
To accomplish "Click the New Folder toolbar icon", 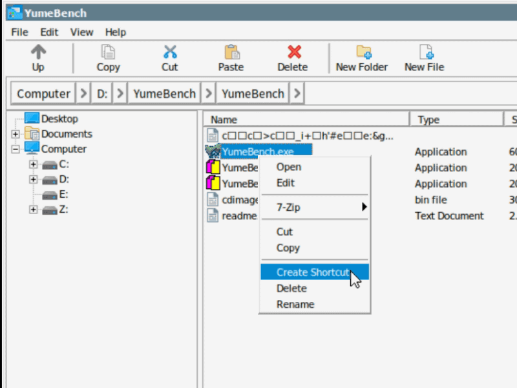I will [364, 52].
